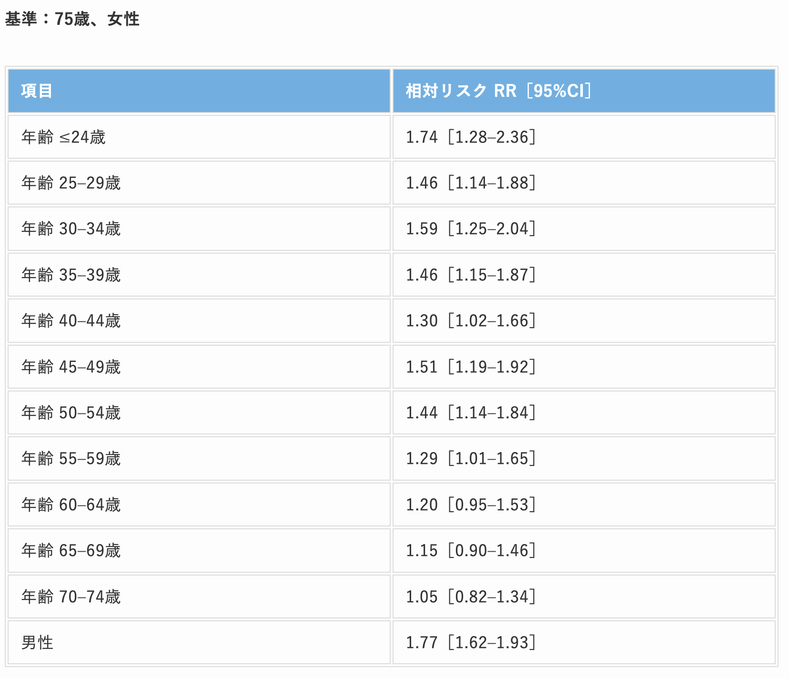
Task: Select the 年齢 ≤24歳 row label
Action: pos(63,137)
